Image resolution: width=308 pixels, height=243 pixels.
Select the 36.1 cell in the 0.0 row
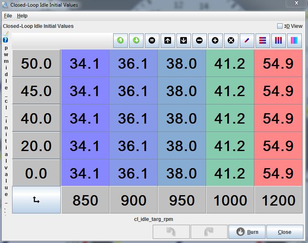click(x=134, y=173)
